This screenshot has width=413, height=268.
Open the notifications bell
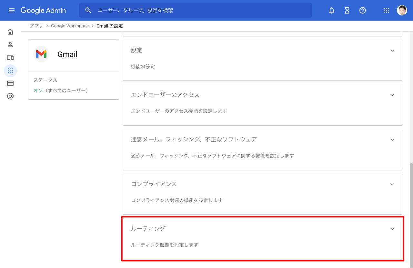pyautogui.click(x=332, y=10)
